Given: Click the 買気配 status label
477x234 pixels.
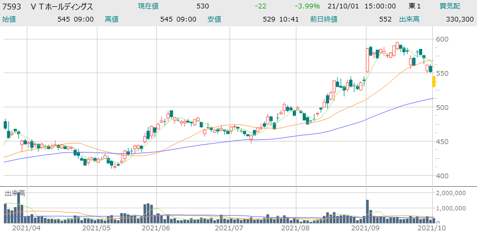Looking at the screenshot, I should point(450,6).
